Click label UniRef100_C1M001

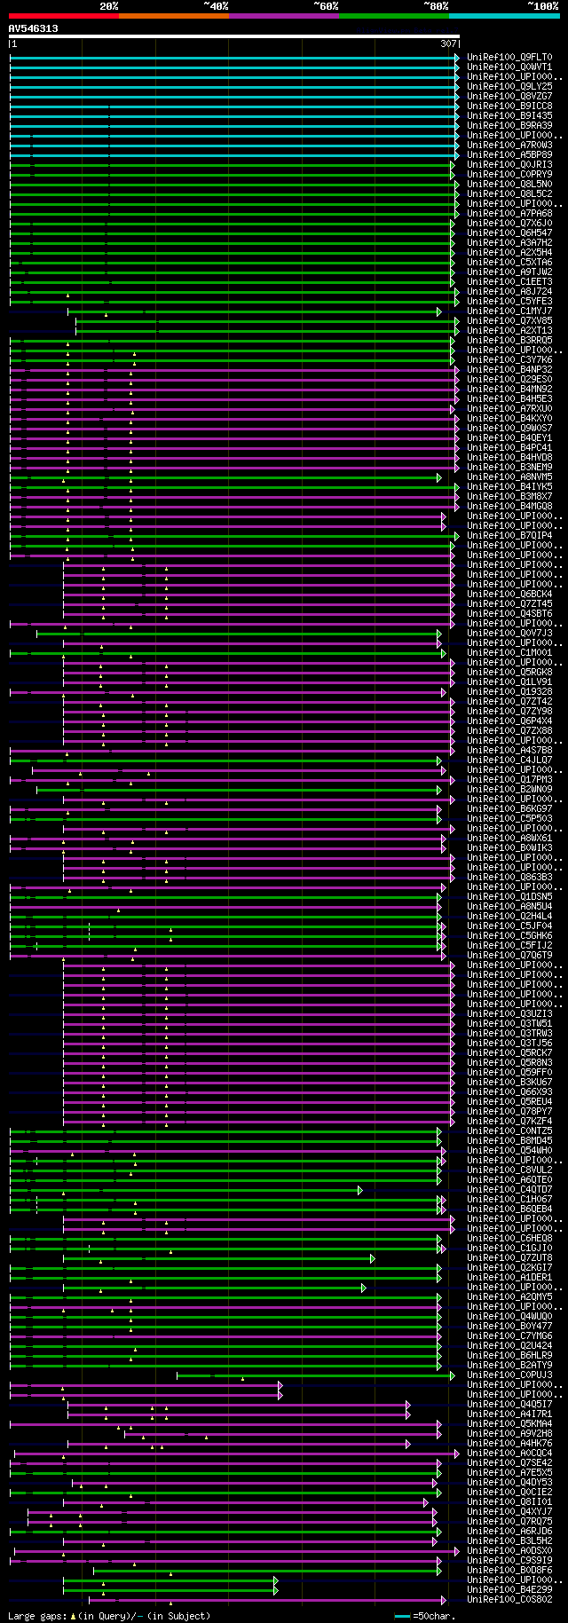509,653
